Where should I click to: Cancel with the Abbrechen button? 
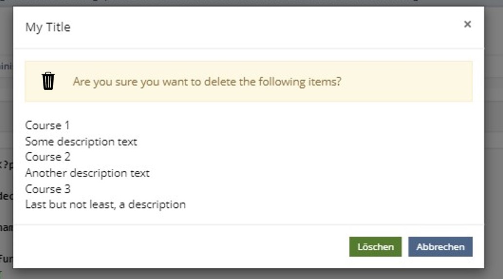coord(440,247)
